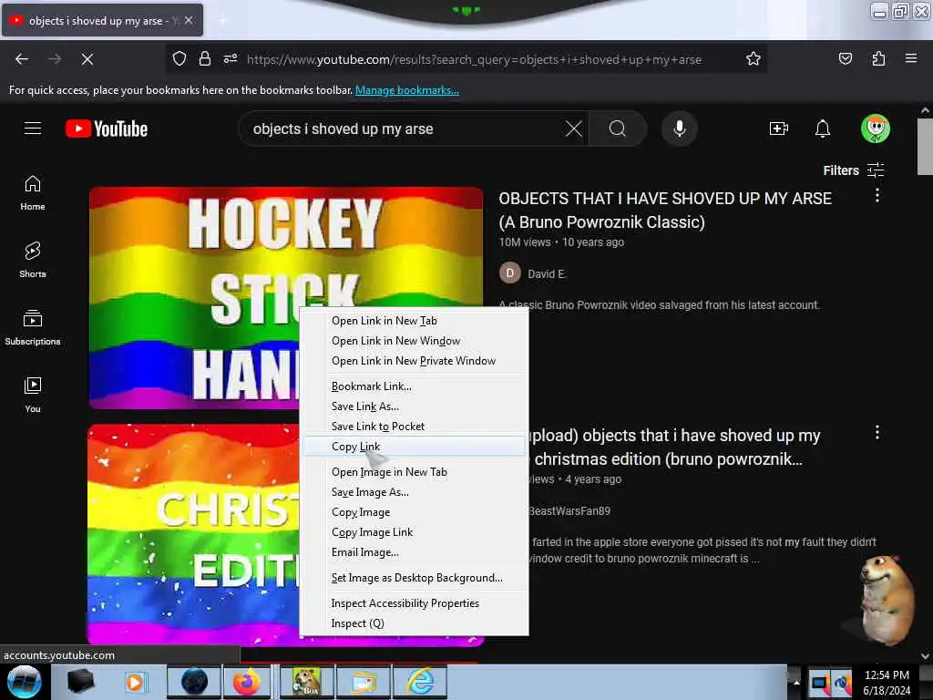Open Internet Explorer from taskbar

[420, 682]
